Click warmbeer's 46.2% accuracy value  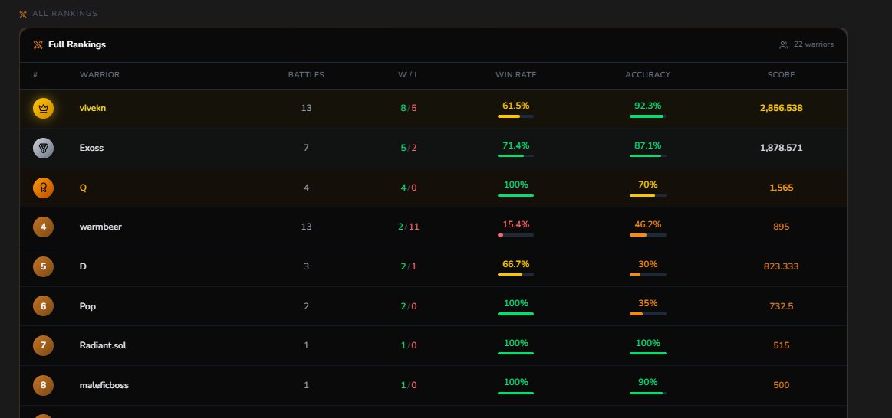648,225
